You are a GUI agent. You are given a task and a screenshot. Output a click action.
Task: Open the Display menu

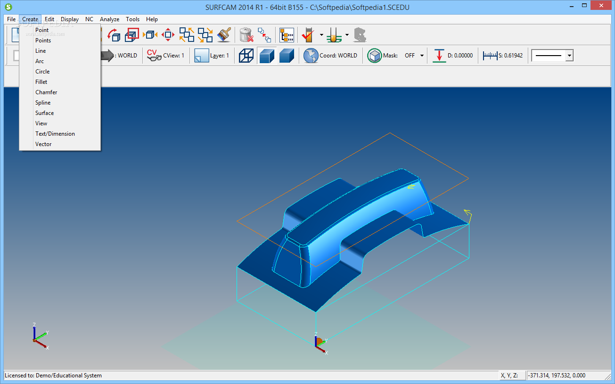pyautogui.click(x=70, y=19)
